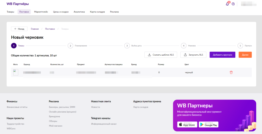Follow the Поставки breadcrumb link
The height and width of the screenshot is (134, 262).
(50, 29)
